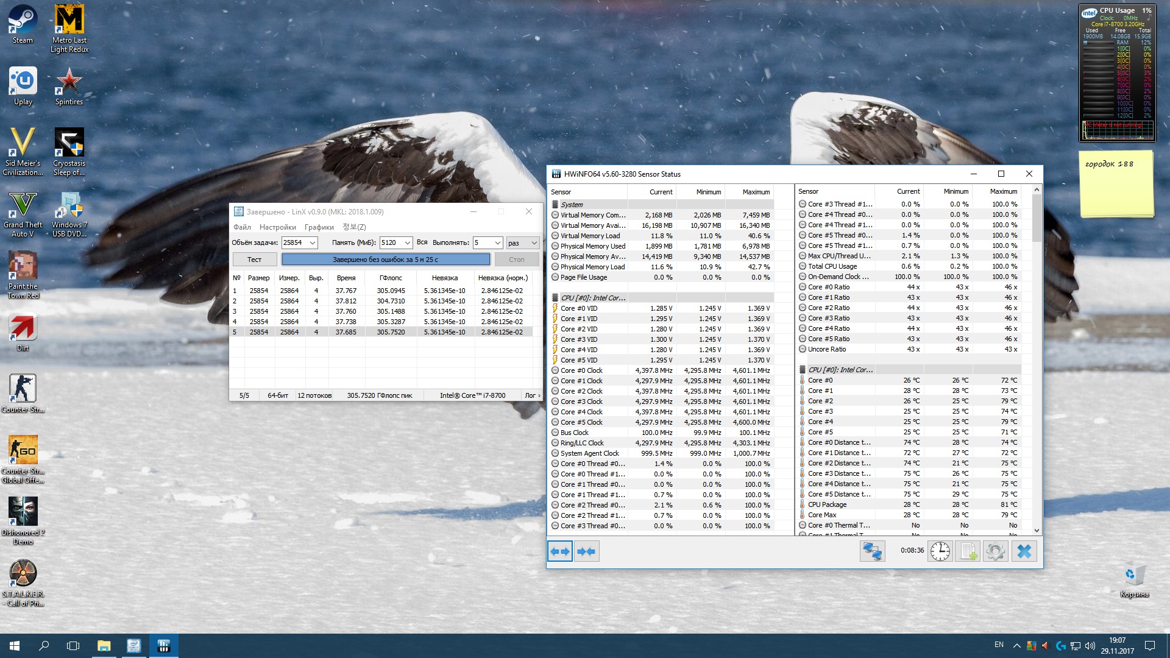Open the run count 5 dropdown
This screenshot has height=658, width=1170.
(x=497, y=242)
